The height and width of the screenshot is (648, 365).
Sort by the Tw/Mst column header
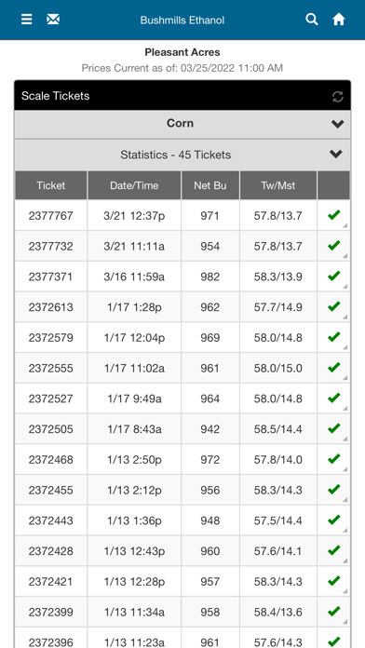[278, 185]
